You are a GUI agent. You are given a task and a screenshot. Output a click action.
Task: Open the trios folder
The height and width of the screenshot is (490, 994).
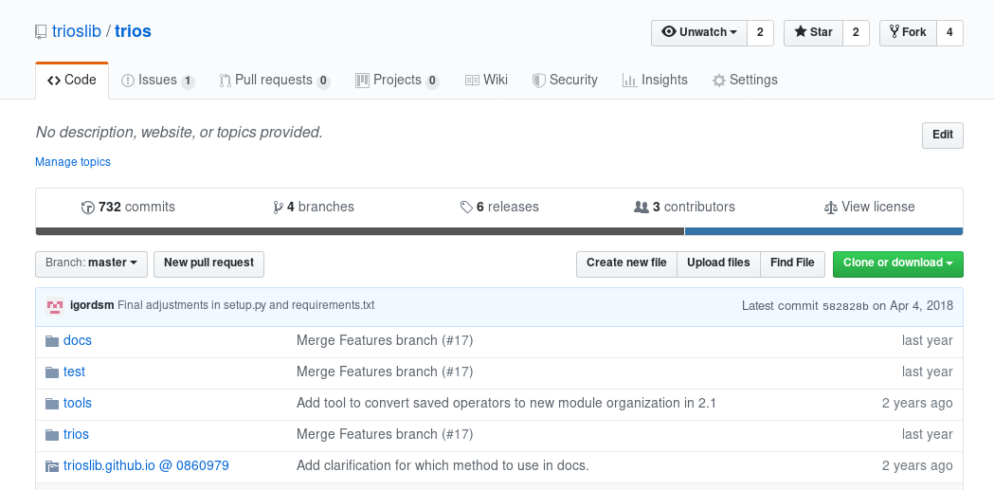point(76,434)
